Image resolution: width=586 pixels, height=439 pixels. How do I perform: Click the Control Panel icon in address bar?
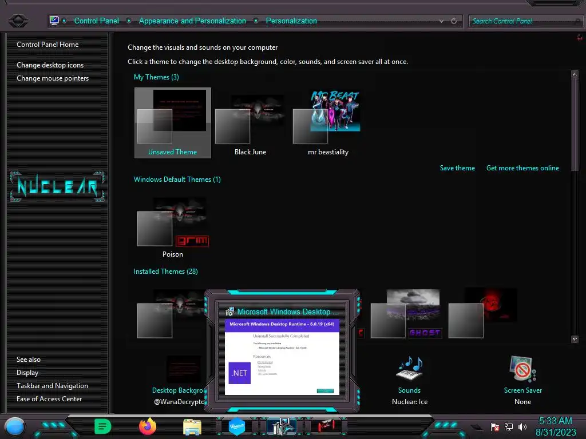coord(54,21)
